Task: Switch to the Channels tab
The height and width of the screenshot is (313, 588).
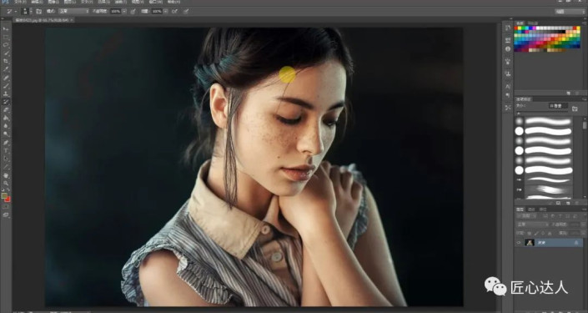Action: tap(531, 210)
